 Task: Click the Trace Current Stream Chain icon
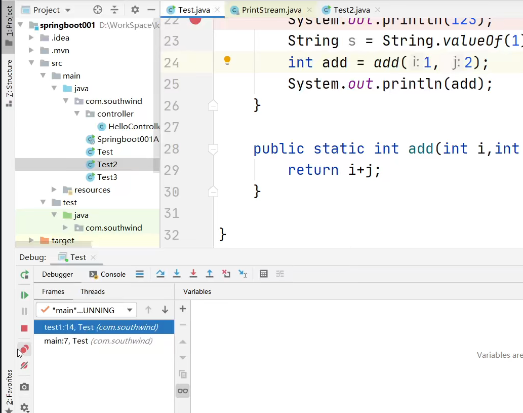(x=280, y=274)
